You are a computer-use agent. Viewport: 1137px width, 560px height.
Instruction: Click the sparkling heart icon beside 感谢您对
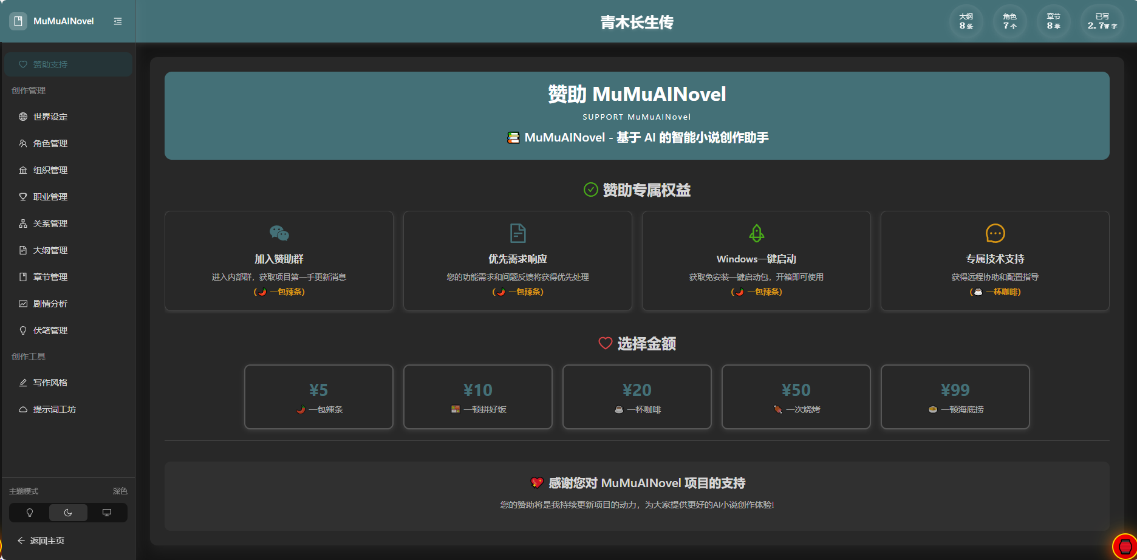point(537,483)
